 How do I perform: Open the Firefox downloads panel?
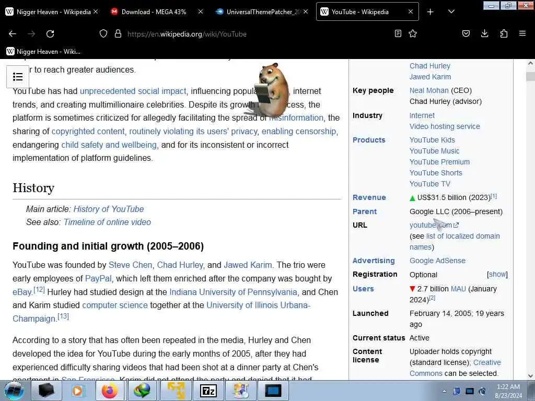click(484, 33)
